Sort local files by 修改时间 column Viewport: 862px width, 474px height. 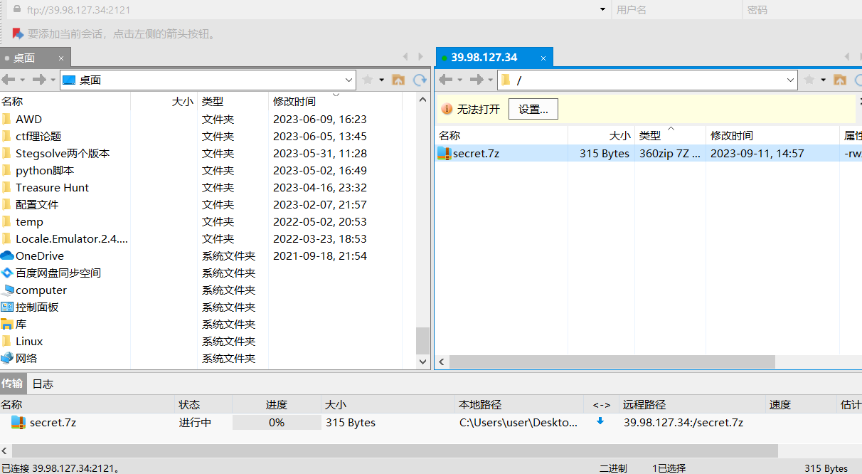[x=294, y=102]
